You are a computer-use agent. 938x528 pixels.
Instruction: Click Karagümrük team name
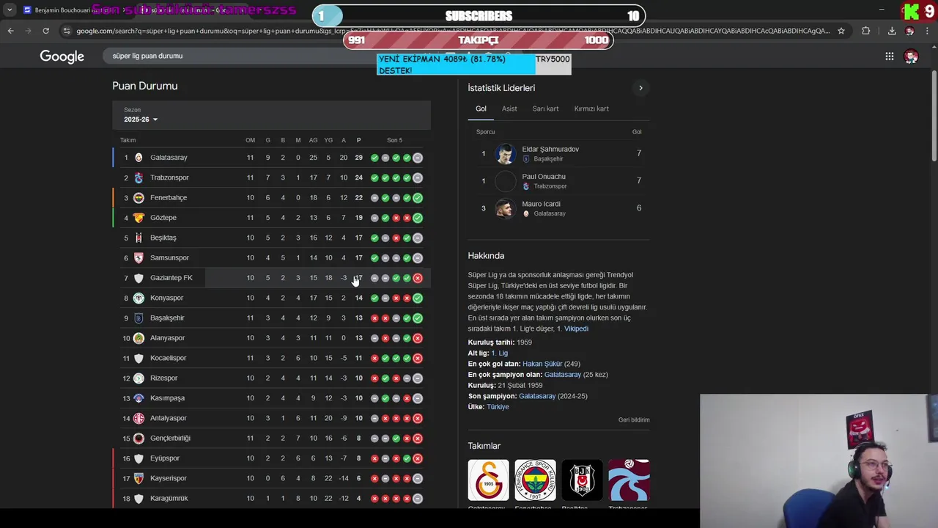169,499
